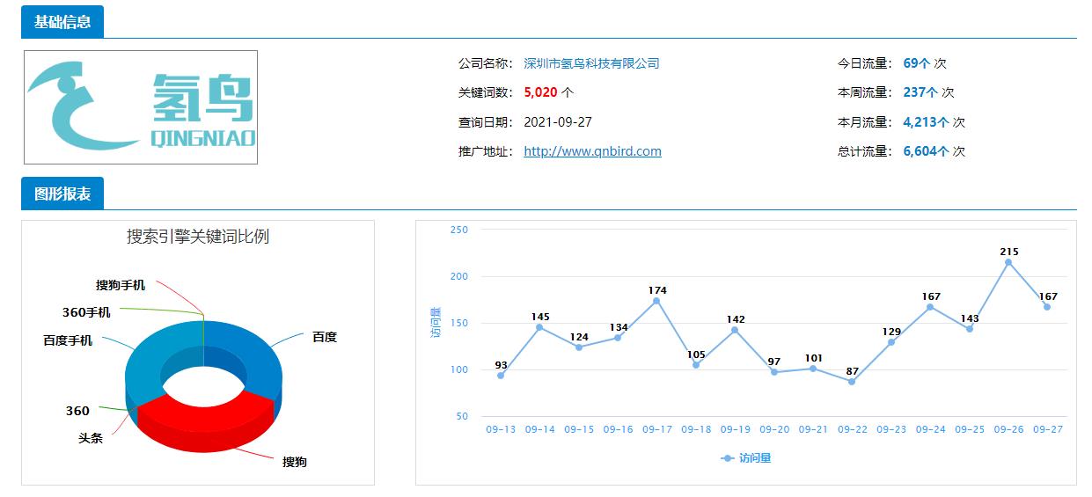Viewport: 1092px width, 497px height.
Task: Click the 09-18 data point 105
Action: [696, 365]
